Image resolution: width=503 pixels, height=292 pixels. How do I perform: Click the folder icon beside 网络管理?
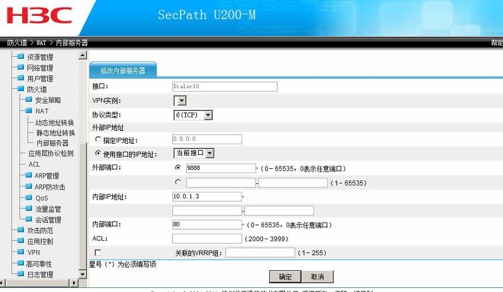click(x=20, y=67)
